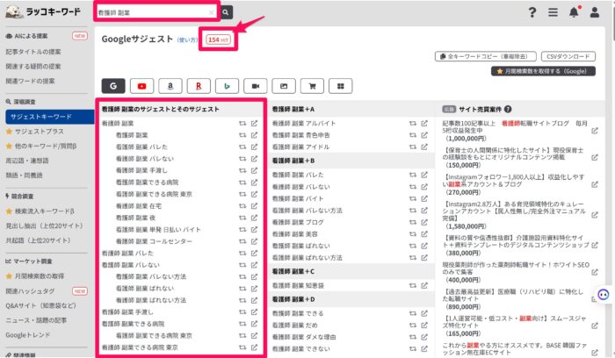Open external link for 看護師 副業 美容
This screenshot has height=358, width=615.
pyautogui.click(x=424, y=233)
